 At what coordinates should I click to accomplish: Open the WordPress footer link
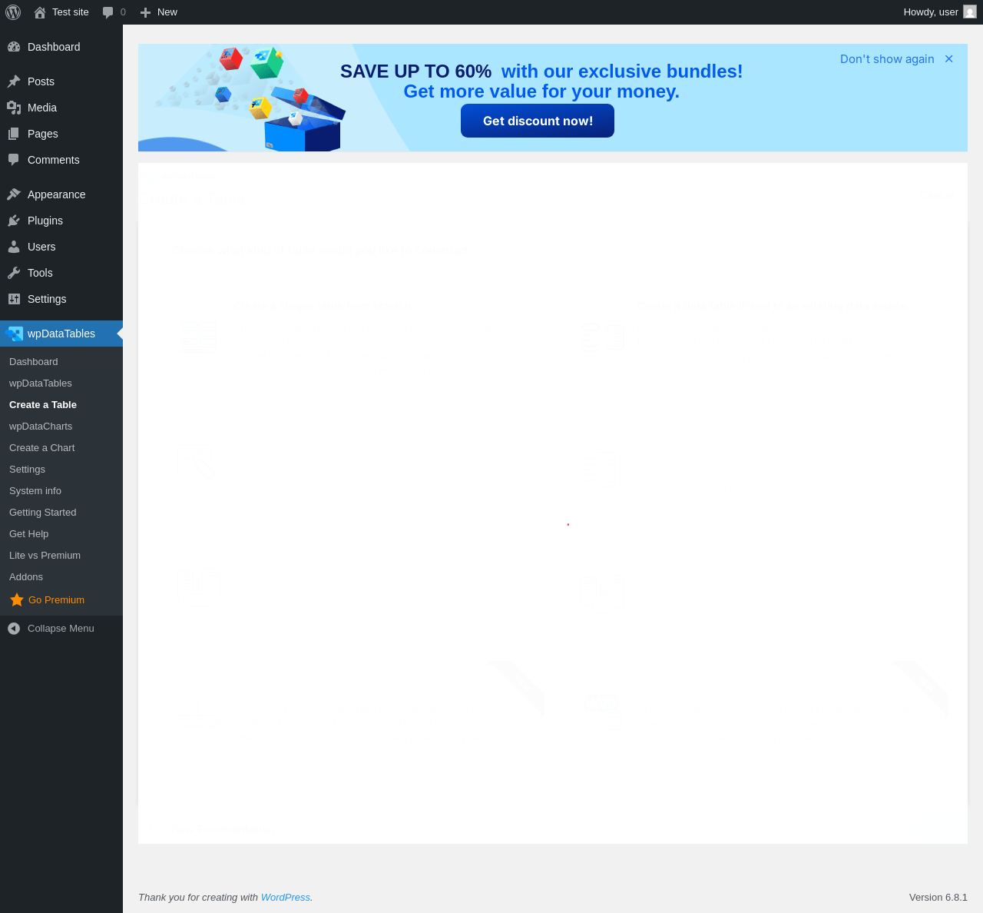(286, 898)
